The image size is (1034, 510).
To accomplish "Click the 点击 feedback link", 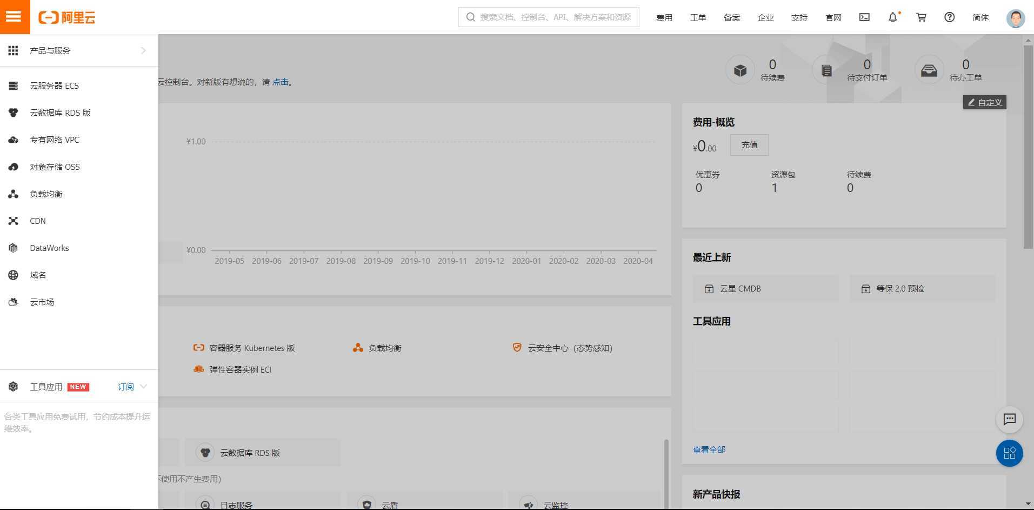I will click(x=280, y=82).
